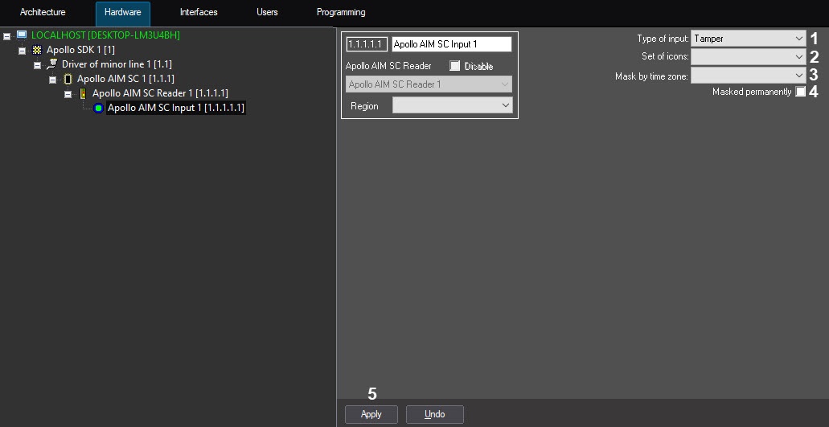Click the LOCALHOST computer icon

[x=22, y=35]
